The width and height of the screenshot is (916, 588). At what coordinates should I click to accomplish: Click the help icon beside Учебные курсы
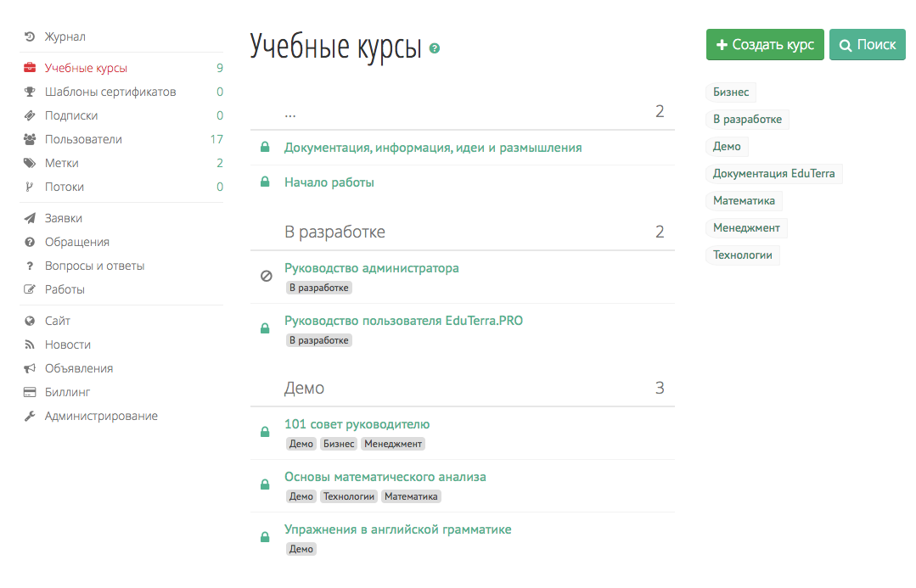436,49
